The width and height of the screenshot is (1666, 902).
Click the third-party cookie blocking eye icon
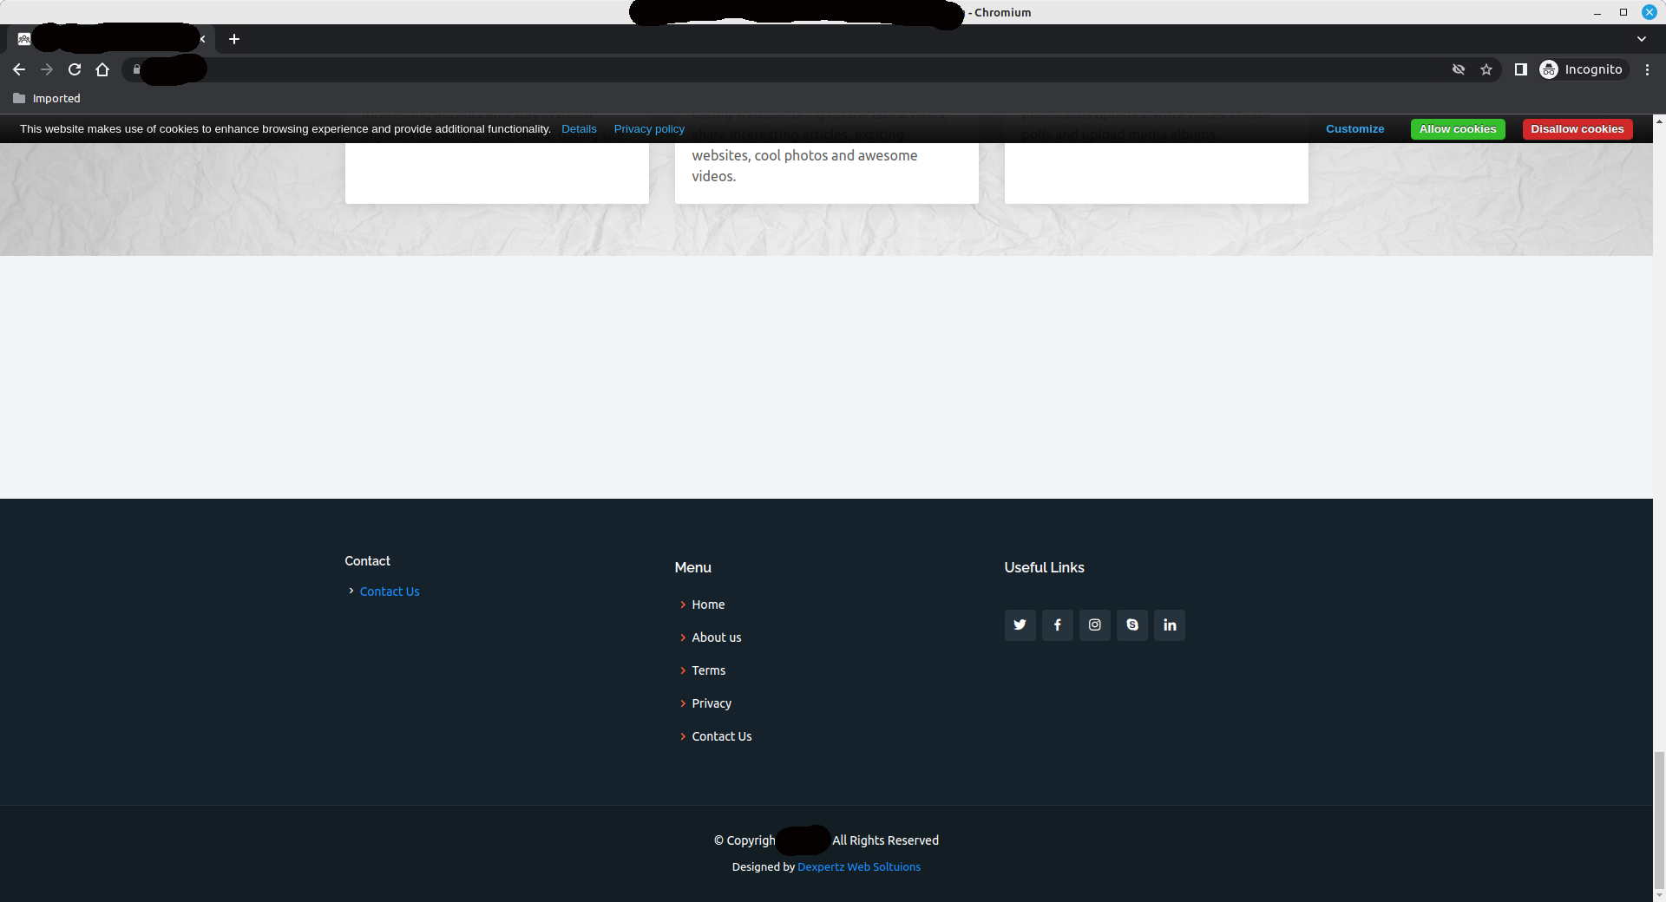pos(1459,69)
